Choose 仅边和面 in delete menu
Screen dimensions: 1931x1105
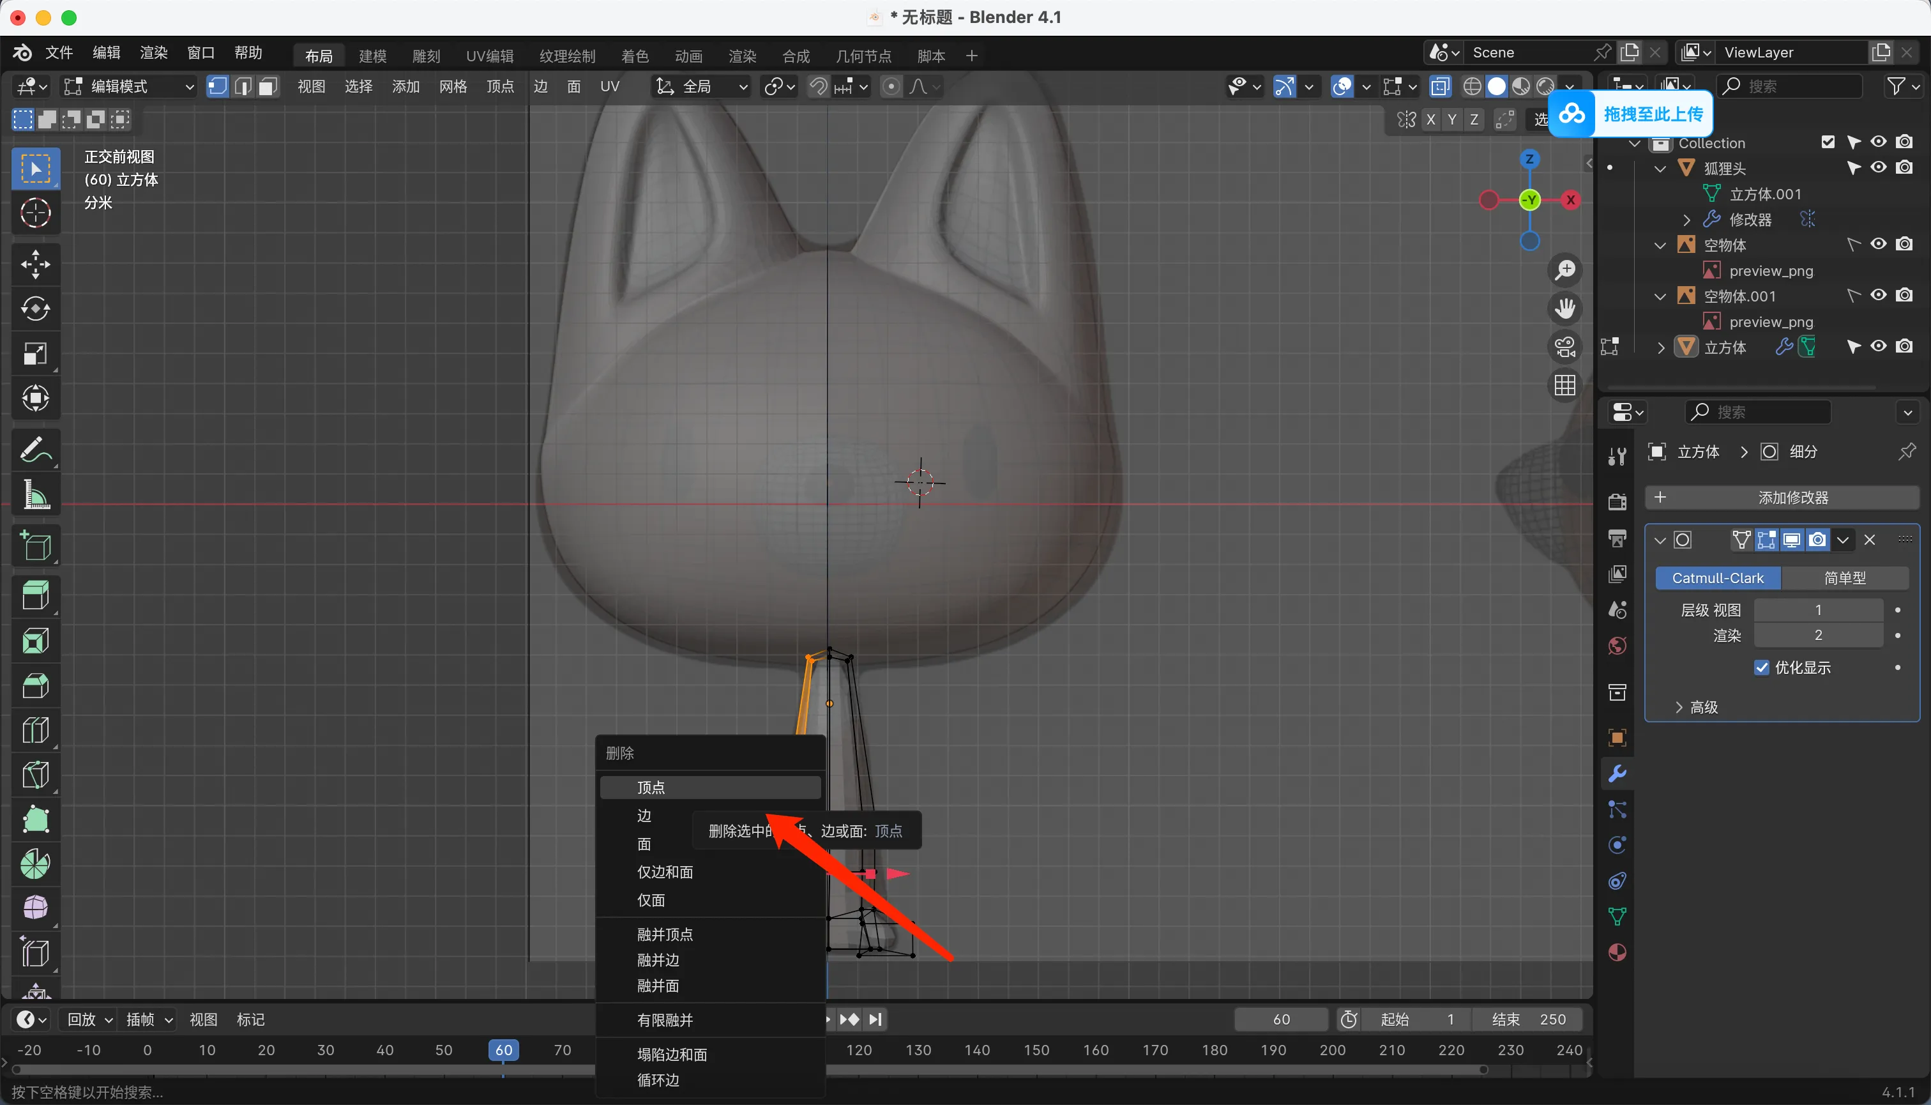click(665, 872)
